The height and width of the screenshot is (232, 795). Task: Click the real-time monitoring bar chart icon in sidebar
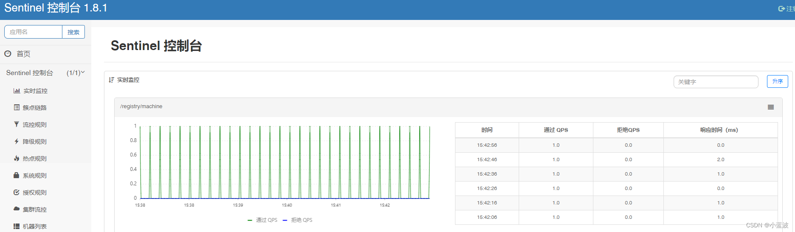tap(17, 91)
